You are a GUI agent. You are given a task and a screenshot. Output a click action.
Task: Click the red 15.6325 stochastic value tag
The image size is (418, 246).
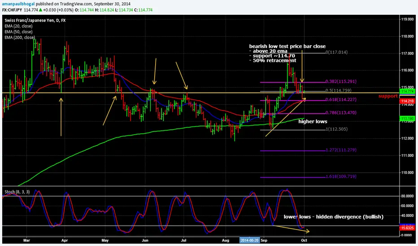pyautogui.click(x=407, y=228)
